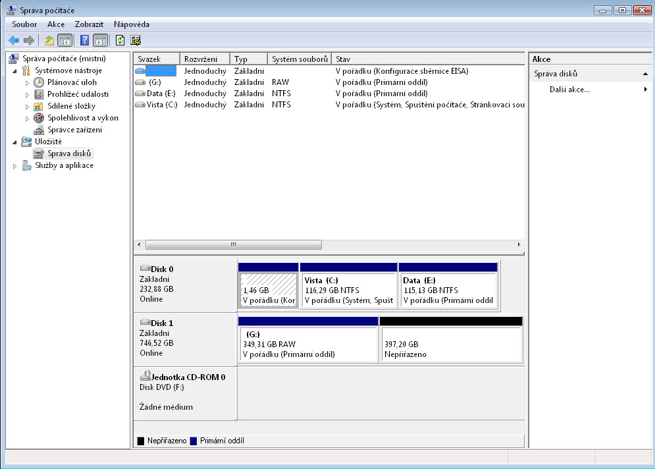Toggle the Show/Hide Action Pane toolbar button
Screen dimensions: 655x469
[x=100, y=40]
